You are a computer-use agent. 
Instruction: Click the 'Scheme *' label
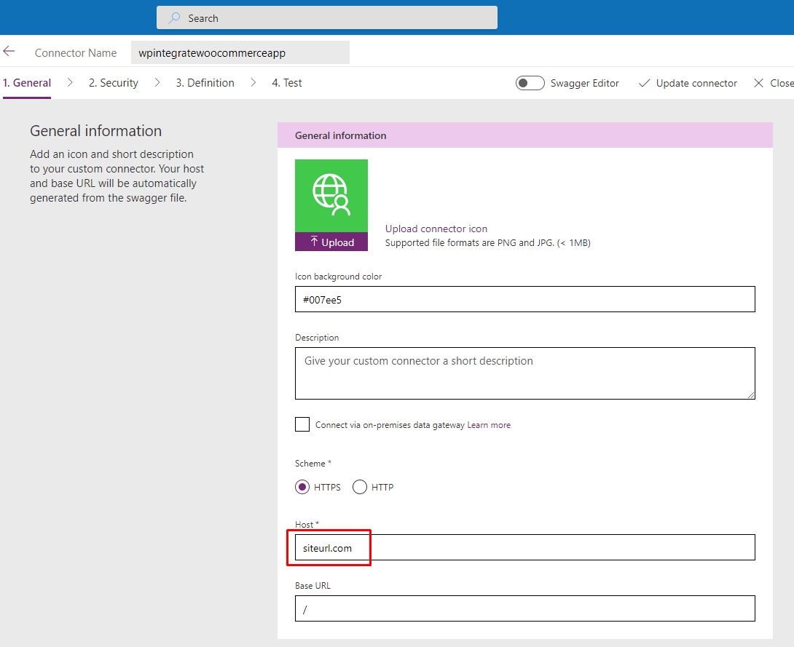pyautogui.click(x=313, y=464)
